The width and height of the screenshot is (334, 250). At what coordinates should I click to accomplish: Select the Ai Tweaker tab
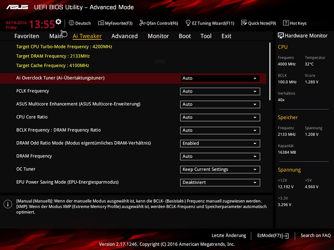pos(87,36)
